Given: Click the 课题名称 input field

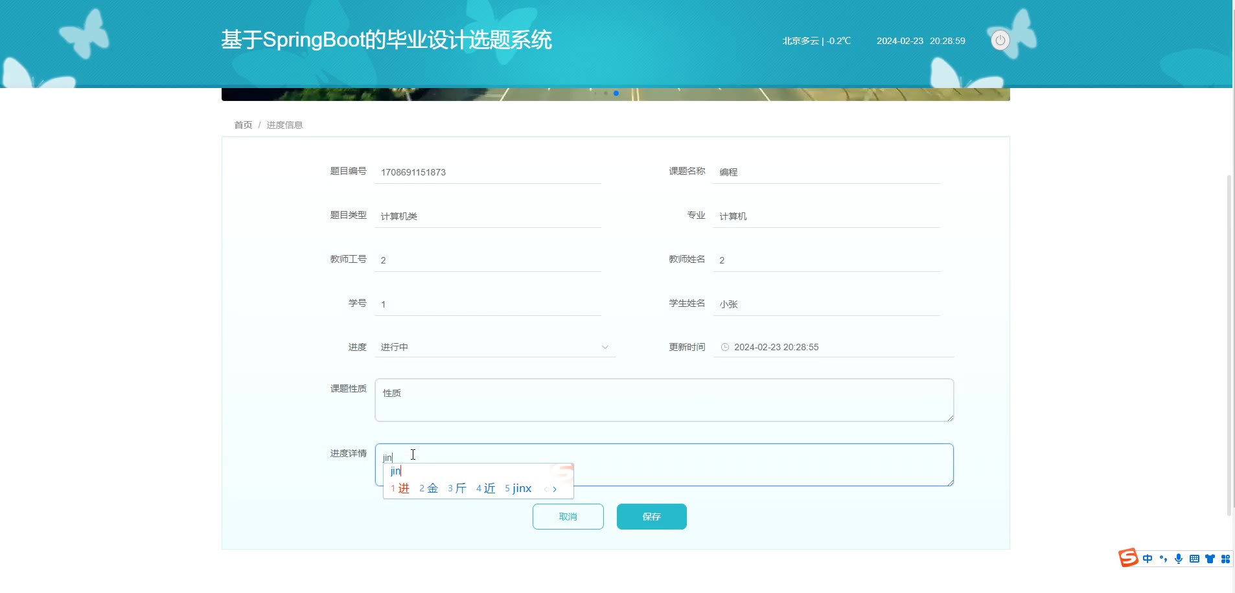Looking at the screenshot, I should coord(826,172).
